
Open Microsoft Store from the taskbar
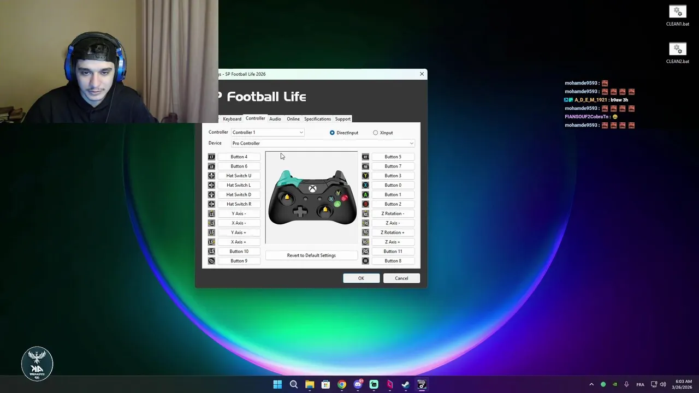point(325,384)
